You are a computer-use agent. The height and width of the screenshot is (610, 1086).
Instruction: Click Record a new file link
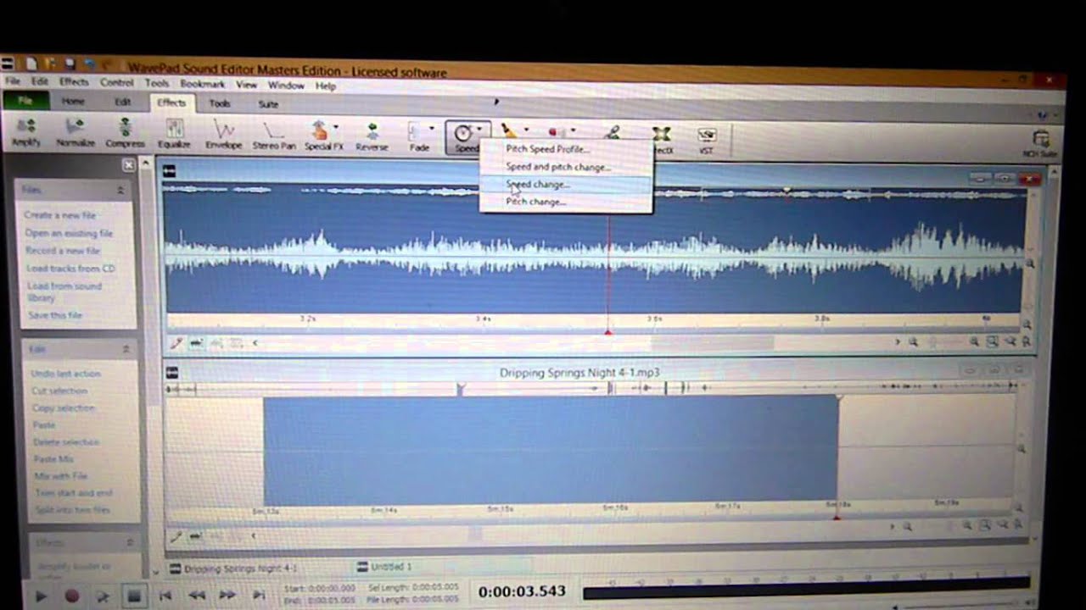pos(63,251)
